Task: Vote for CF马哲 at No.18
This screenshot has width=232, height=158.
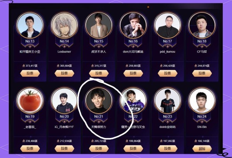Action: [x=202, y=73]
